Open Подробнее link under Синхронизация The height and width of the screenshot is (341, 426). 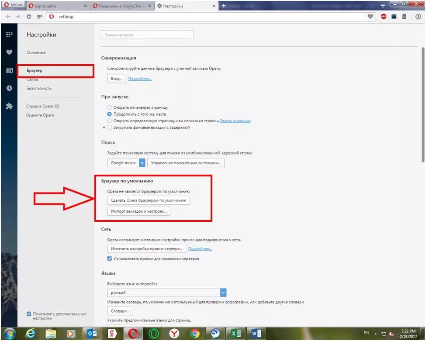point(140,79)
